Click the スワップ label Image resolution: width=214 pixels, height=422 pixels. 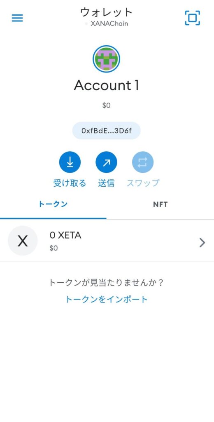143,183
